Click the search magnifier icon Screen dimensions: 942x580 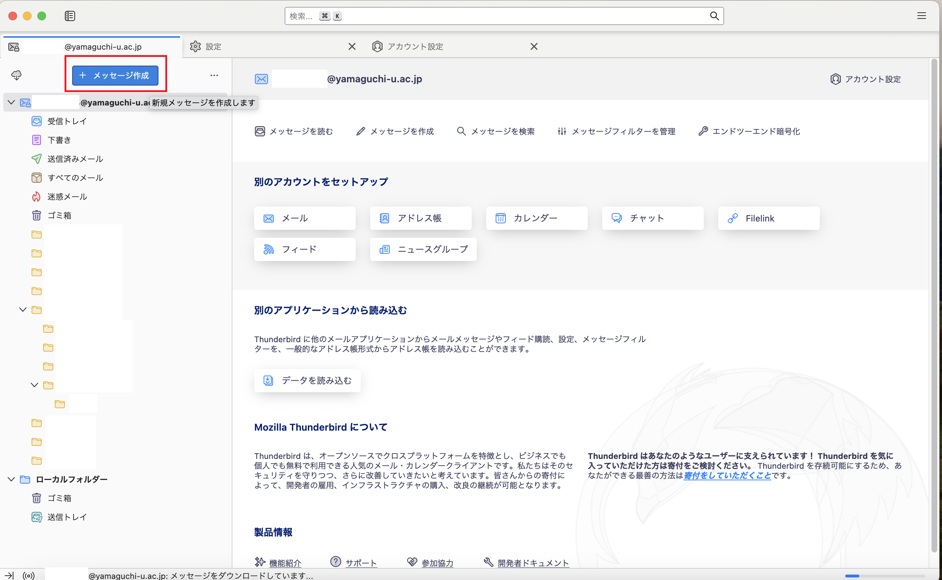(x=714, y=16)
